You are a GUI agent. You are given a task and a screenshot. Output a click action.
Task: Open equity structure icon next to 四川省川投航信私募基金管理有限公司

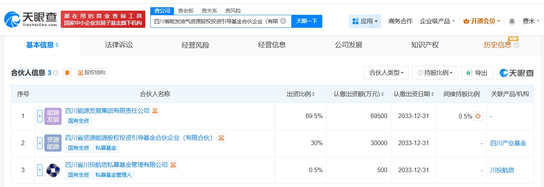click(x=173, y=165)
